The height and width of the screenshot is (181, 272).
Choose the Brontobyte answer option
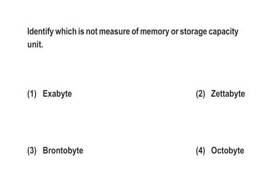[63, 150]
